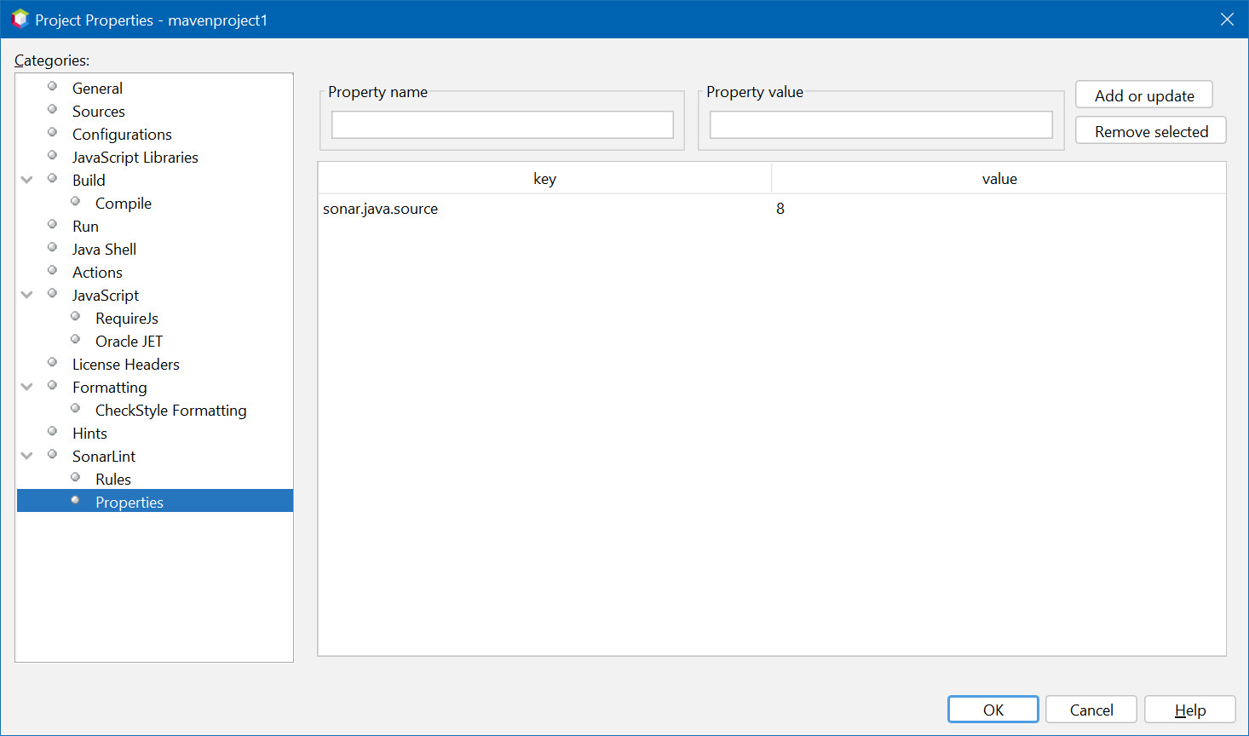Select the Compile category under Build

click(x=123, y=204)
